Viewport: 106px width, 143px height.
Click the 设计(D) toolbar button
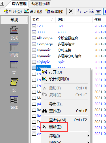(x=33, y=11)
